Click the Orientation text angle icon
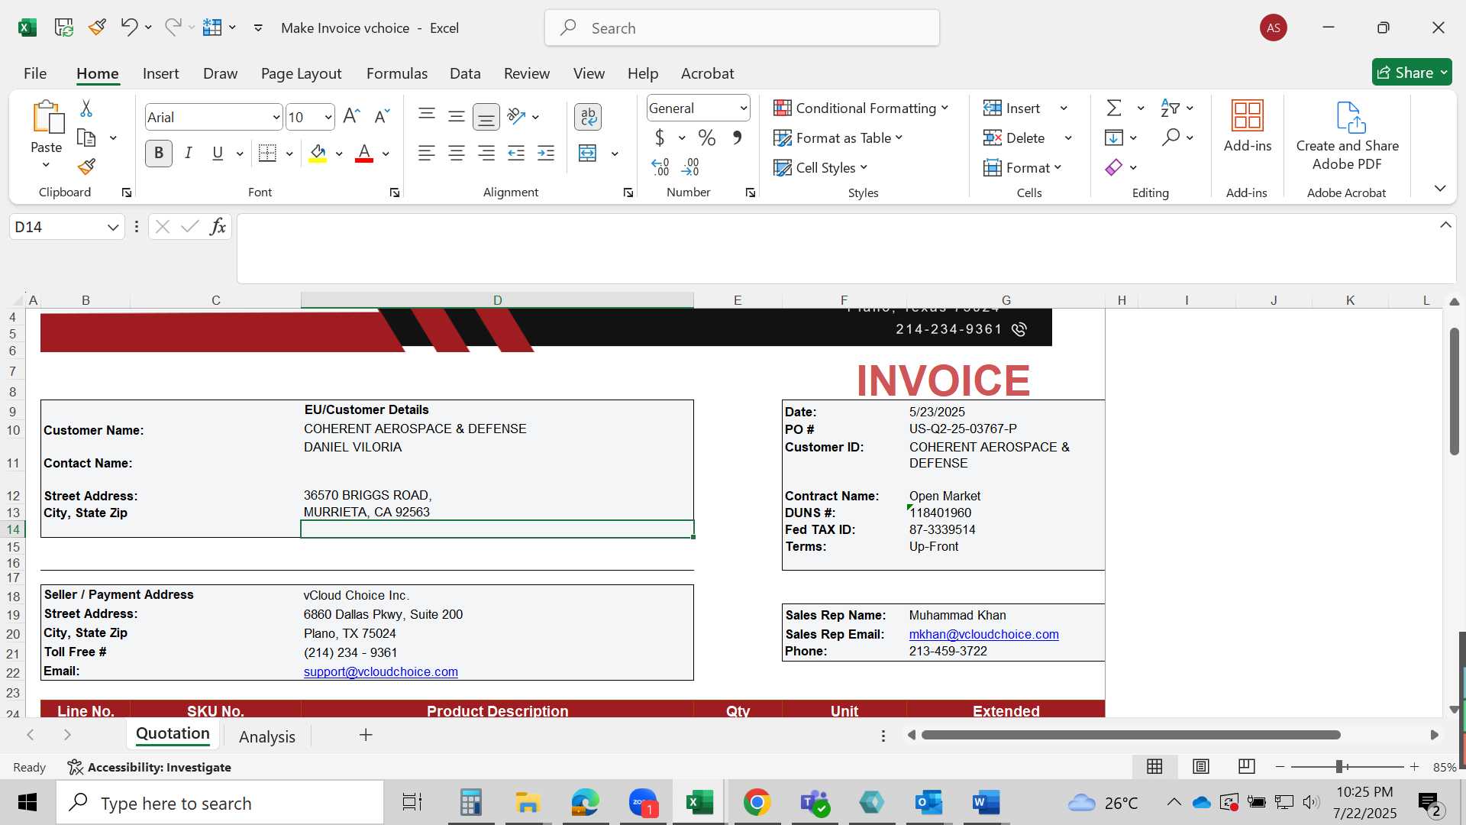Viewport: 1466px width, 825px height. pos(517,116)
